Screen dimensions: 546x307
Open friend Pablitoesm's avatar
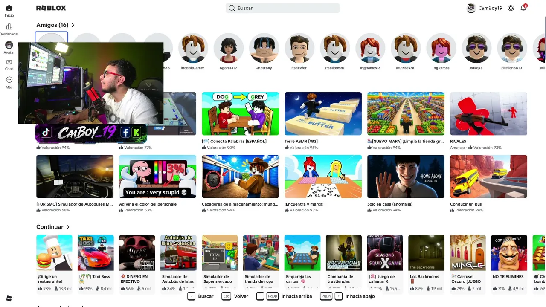click(334, 48)
